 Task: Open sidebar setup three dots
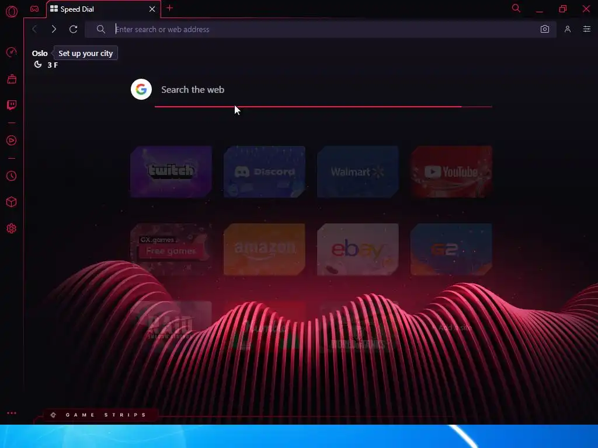coord(12,413)
